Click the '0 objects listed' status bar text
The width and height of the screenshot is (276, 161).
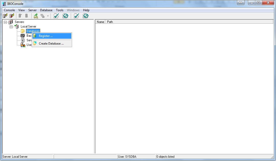[x=165, y=157]
